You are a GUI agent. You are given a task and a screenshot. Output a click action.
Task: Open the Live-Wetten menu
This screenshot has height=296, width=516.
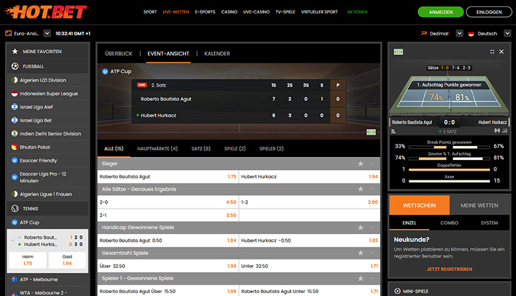176,12
